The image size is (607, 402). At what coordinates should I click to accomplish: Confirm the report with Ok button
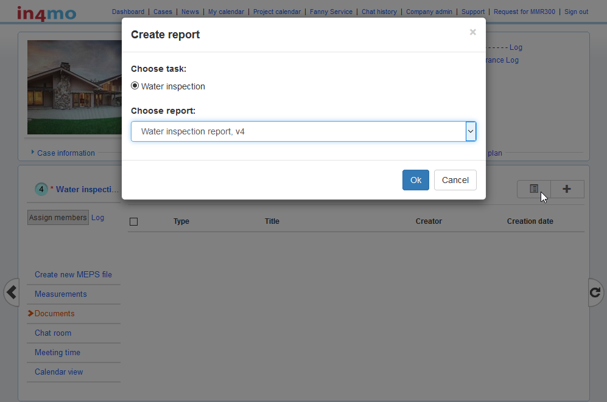point(415,180)
